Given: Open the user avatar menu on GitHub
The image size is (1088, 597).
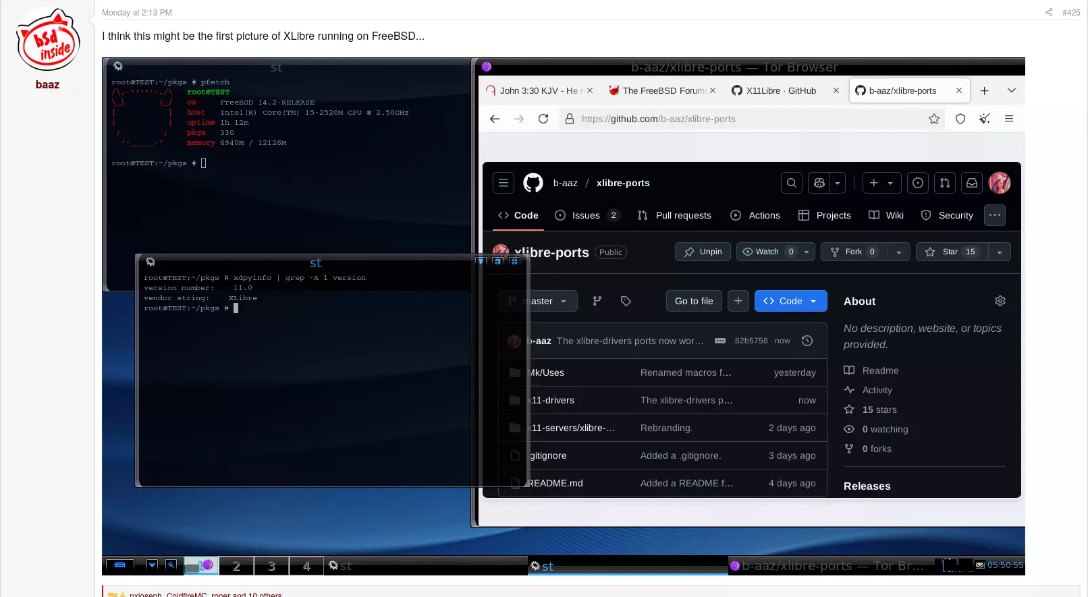Looking at the screenshot, I should (x=1000, y=183).
